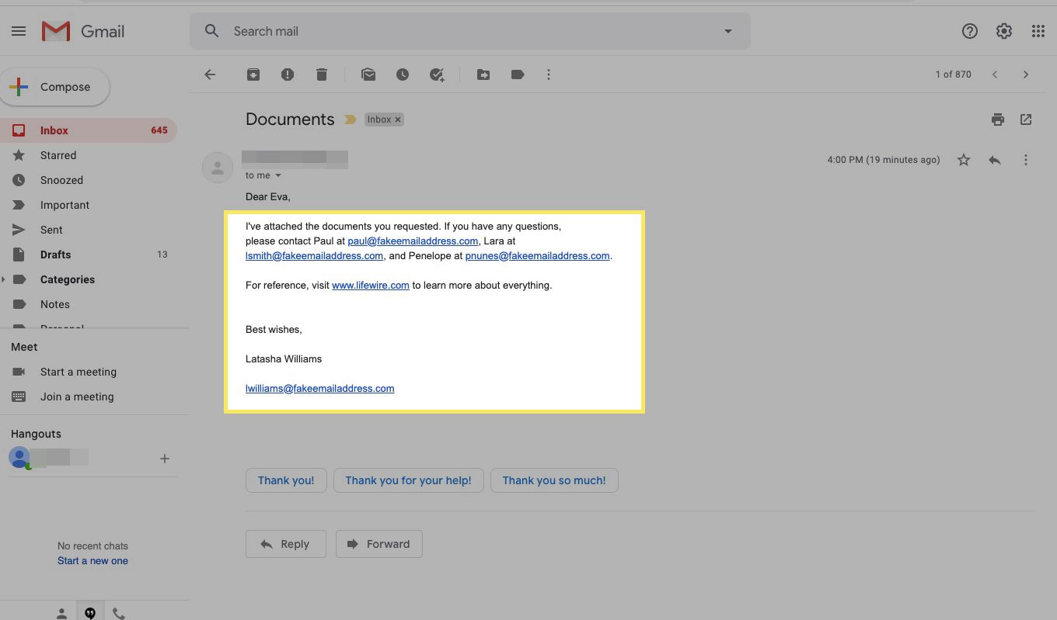This screenshot has height=620, width=1057.
Task: Choose 'Thank you so much!' reply
Action: 554,480
